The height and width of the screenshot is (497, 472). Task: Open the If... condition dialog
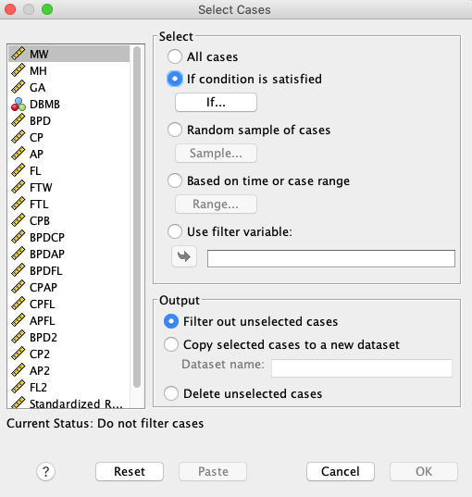[216, 103]
